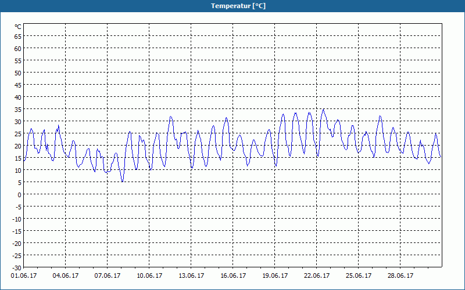Viewport: 465px width, 290px height.
Task: Click the 13.06.17 date label
Action: 191,276
